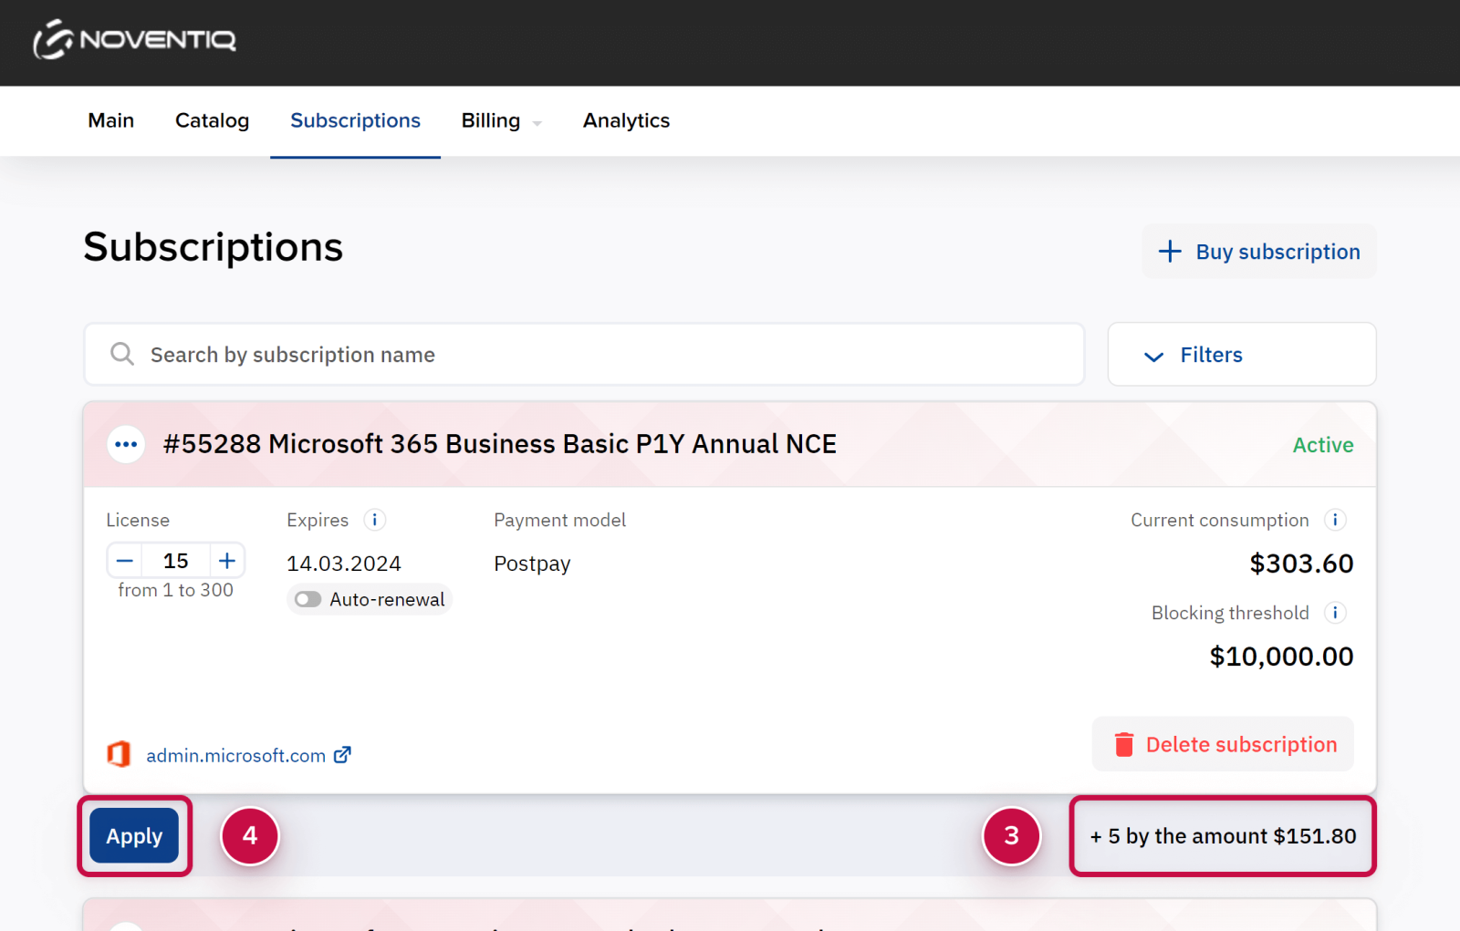Decrease license count with minus button
1460x931 pixels.
click(x=125, y=561)
